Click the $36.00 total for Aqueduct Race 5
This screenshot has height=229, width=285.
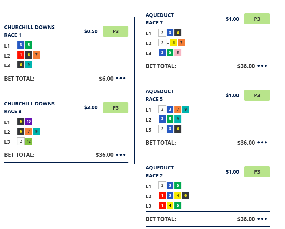[x=246, y=143]
